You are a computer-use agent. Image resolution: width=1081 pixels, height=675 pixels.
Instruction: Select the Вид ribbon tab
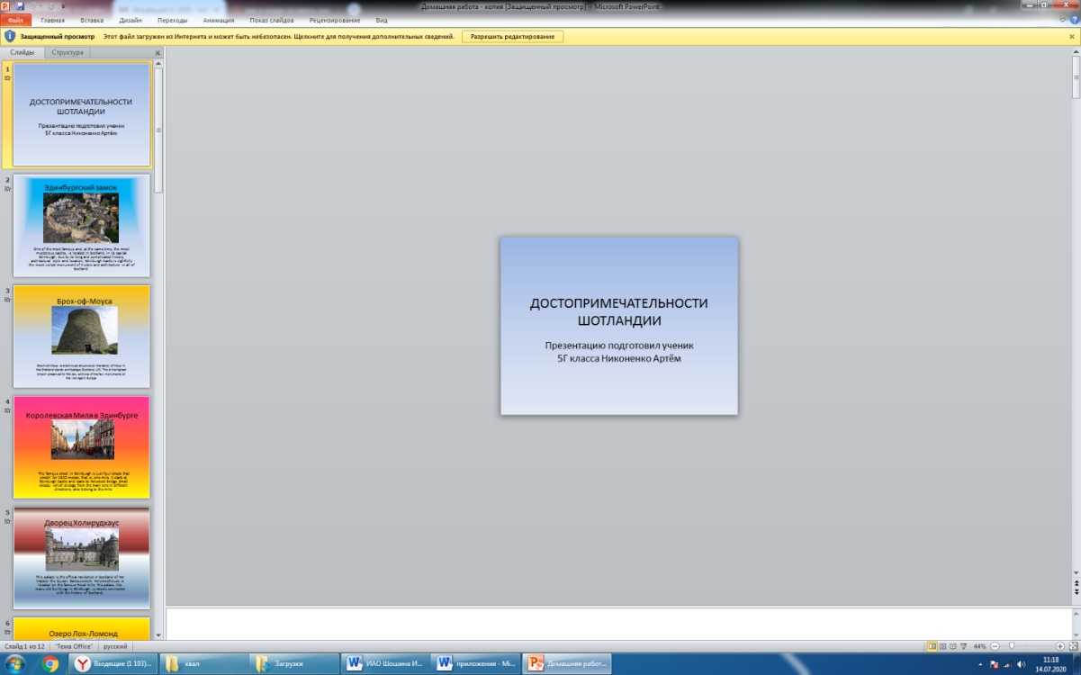click(382, 20)
